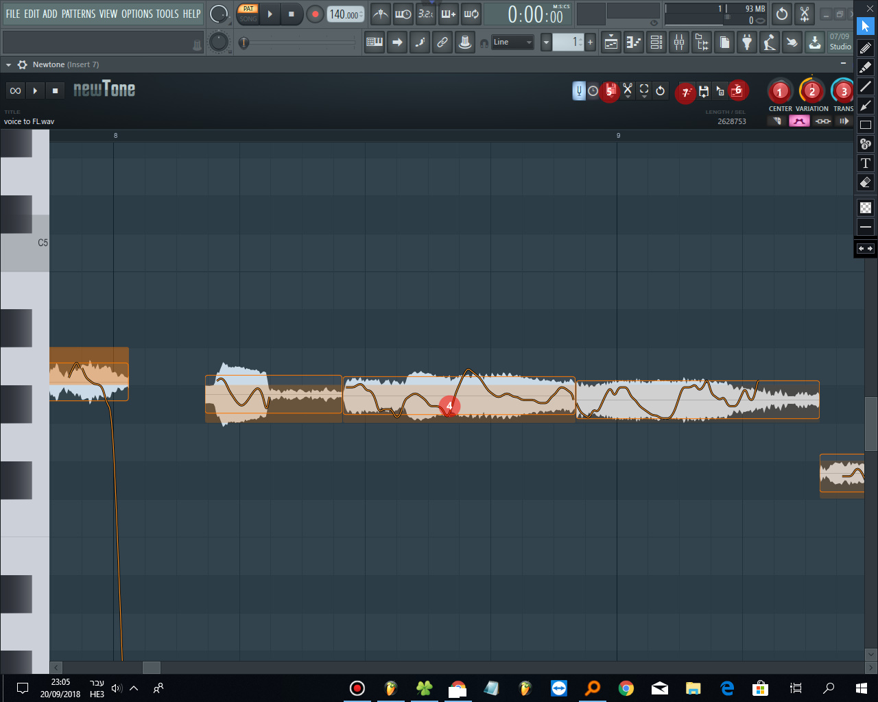This screenshot has height=702, width=878.
Task: Open the Piano roll icon
Action: pyautogui.click(x=633, y=43)
